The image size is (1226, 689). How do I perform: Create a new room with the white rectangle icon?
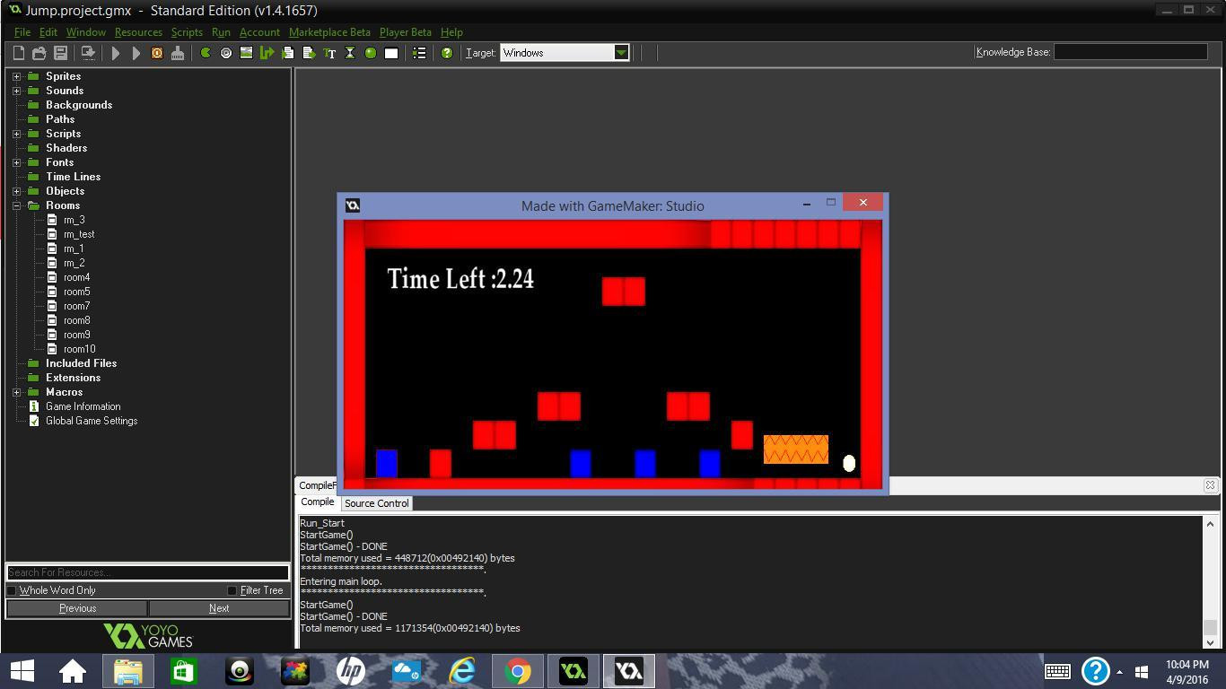pyautogui.click(x=391, y=53)
